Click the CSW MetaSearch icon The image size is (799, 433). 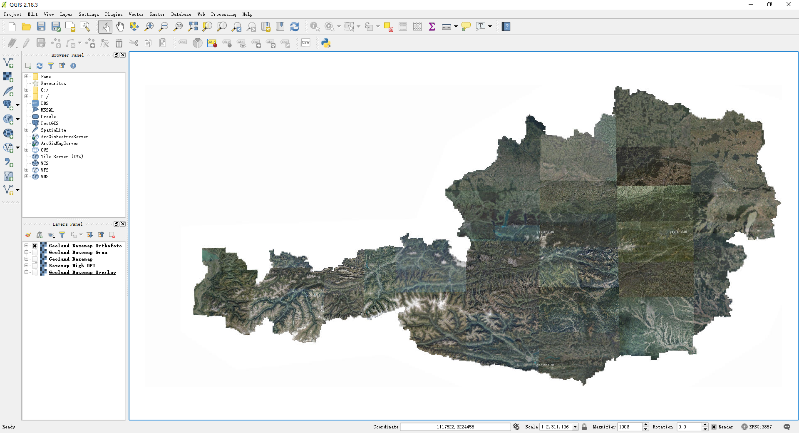click(305, 42)
